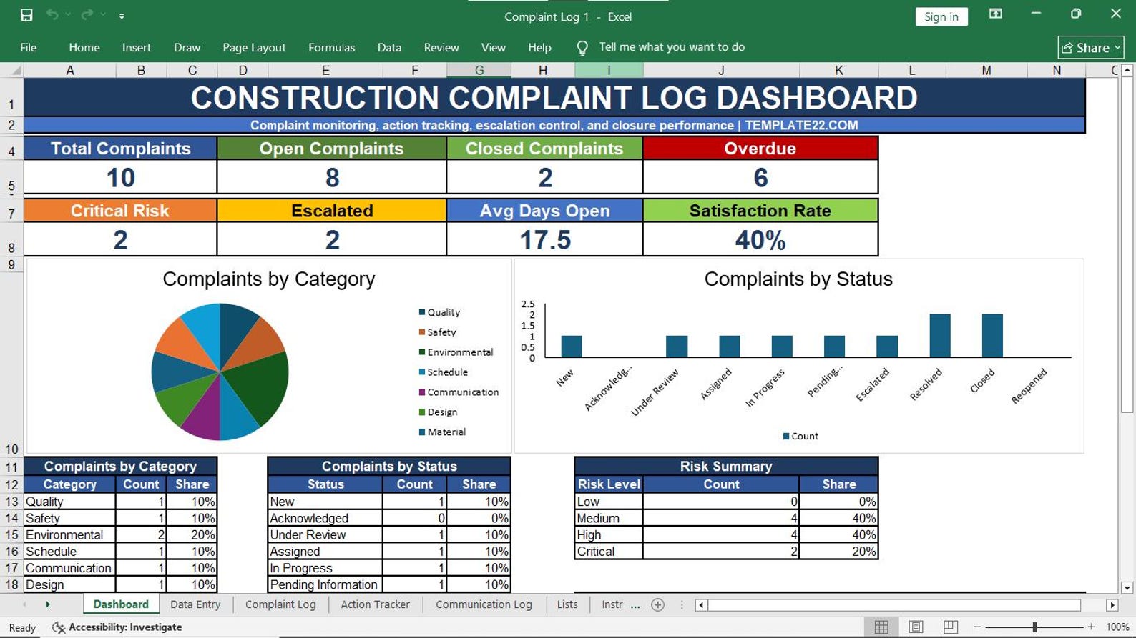This screenshot has height=638, width=1136.
Task: Switch to Page Break Preview icon
Action: click(x=950, y=627)
